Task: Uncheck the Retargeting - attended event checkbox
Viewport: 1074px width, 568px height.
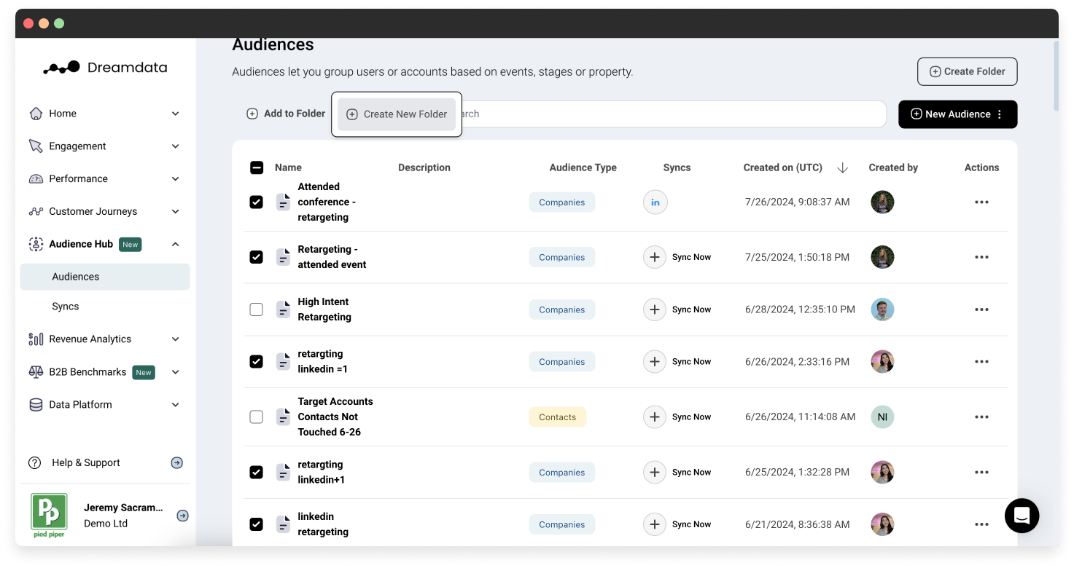Action: click(256, 257)
